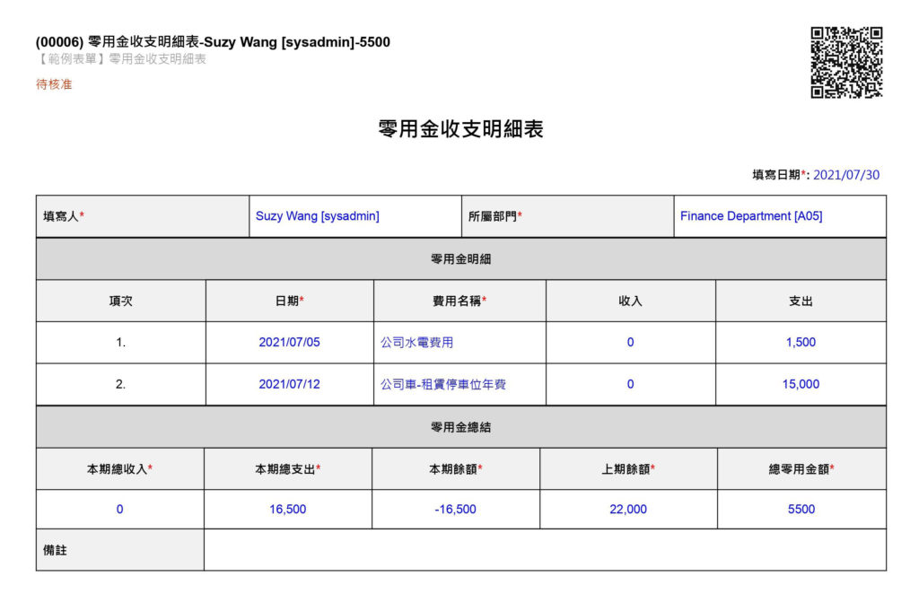
Task: Select the Suzy Wang [sysadmin] filler field
Action: 318,216
